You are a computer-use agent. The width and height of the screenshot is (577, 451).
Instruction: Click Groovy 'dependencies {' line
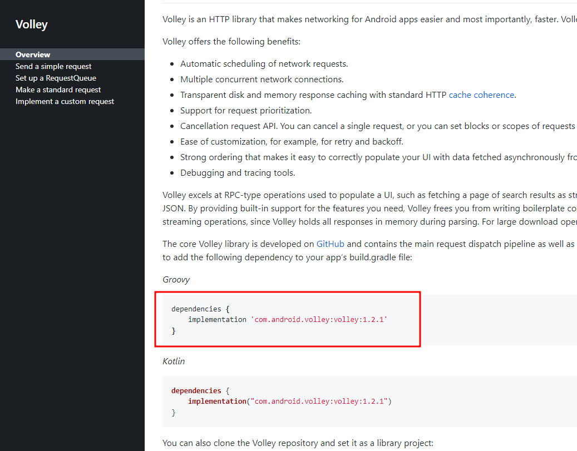pos(200,309)
